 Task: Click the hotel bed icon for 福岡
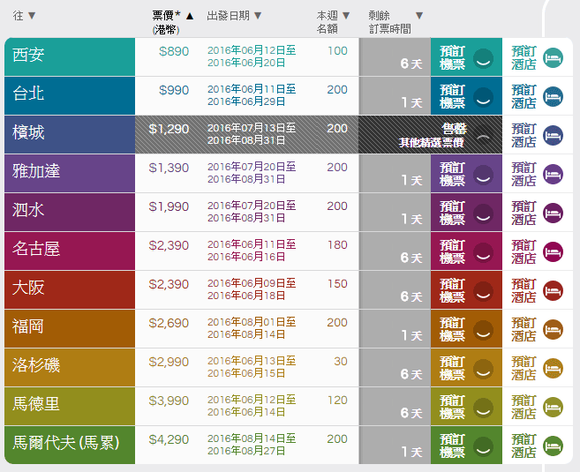(553, 330)
